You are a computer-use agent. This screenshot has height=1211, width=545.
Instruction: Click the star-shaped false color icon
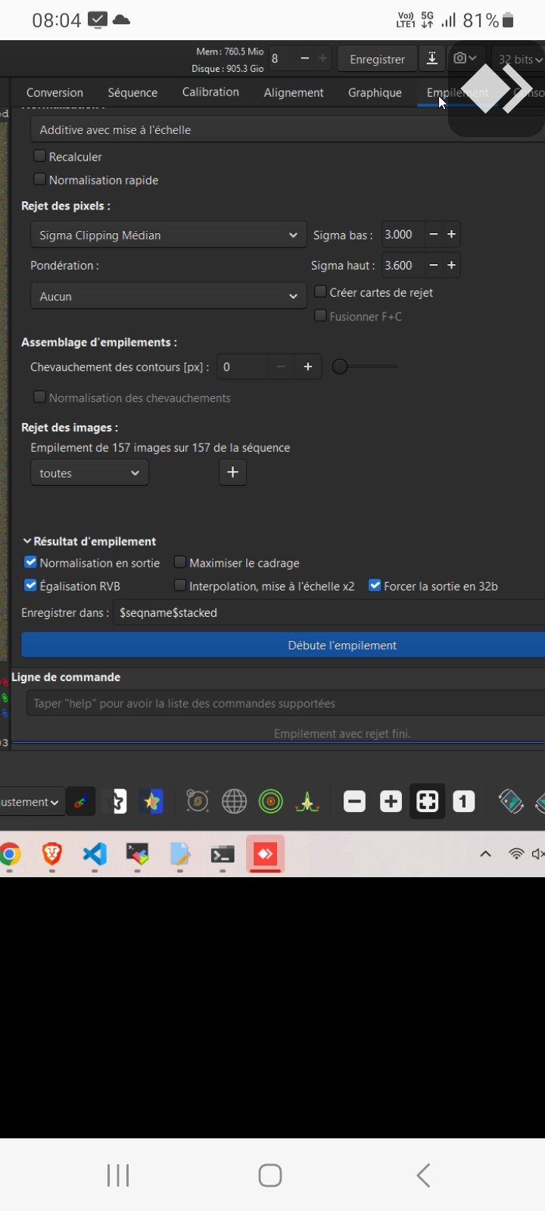[x=152, y=802]
